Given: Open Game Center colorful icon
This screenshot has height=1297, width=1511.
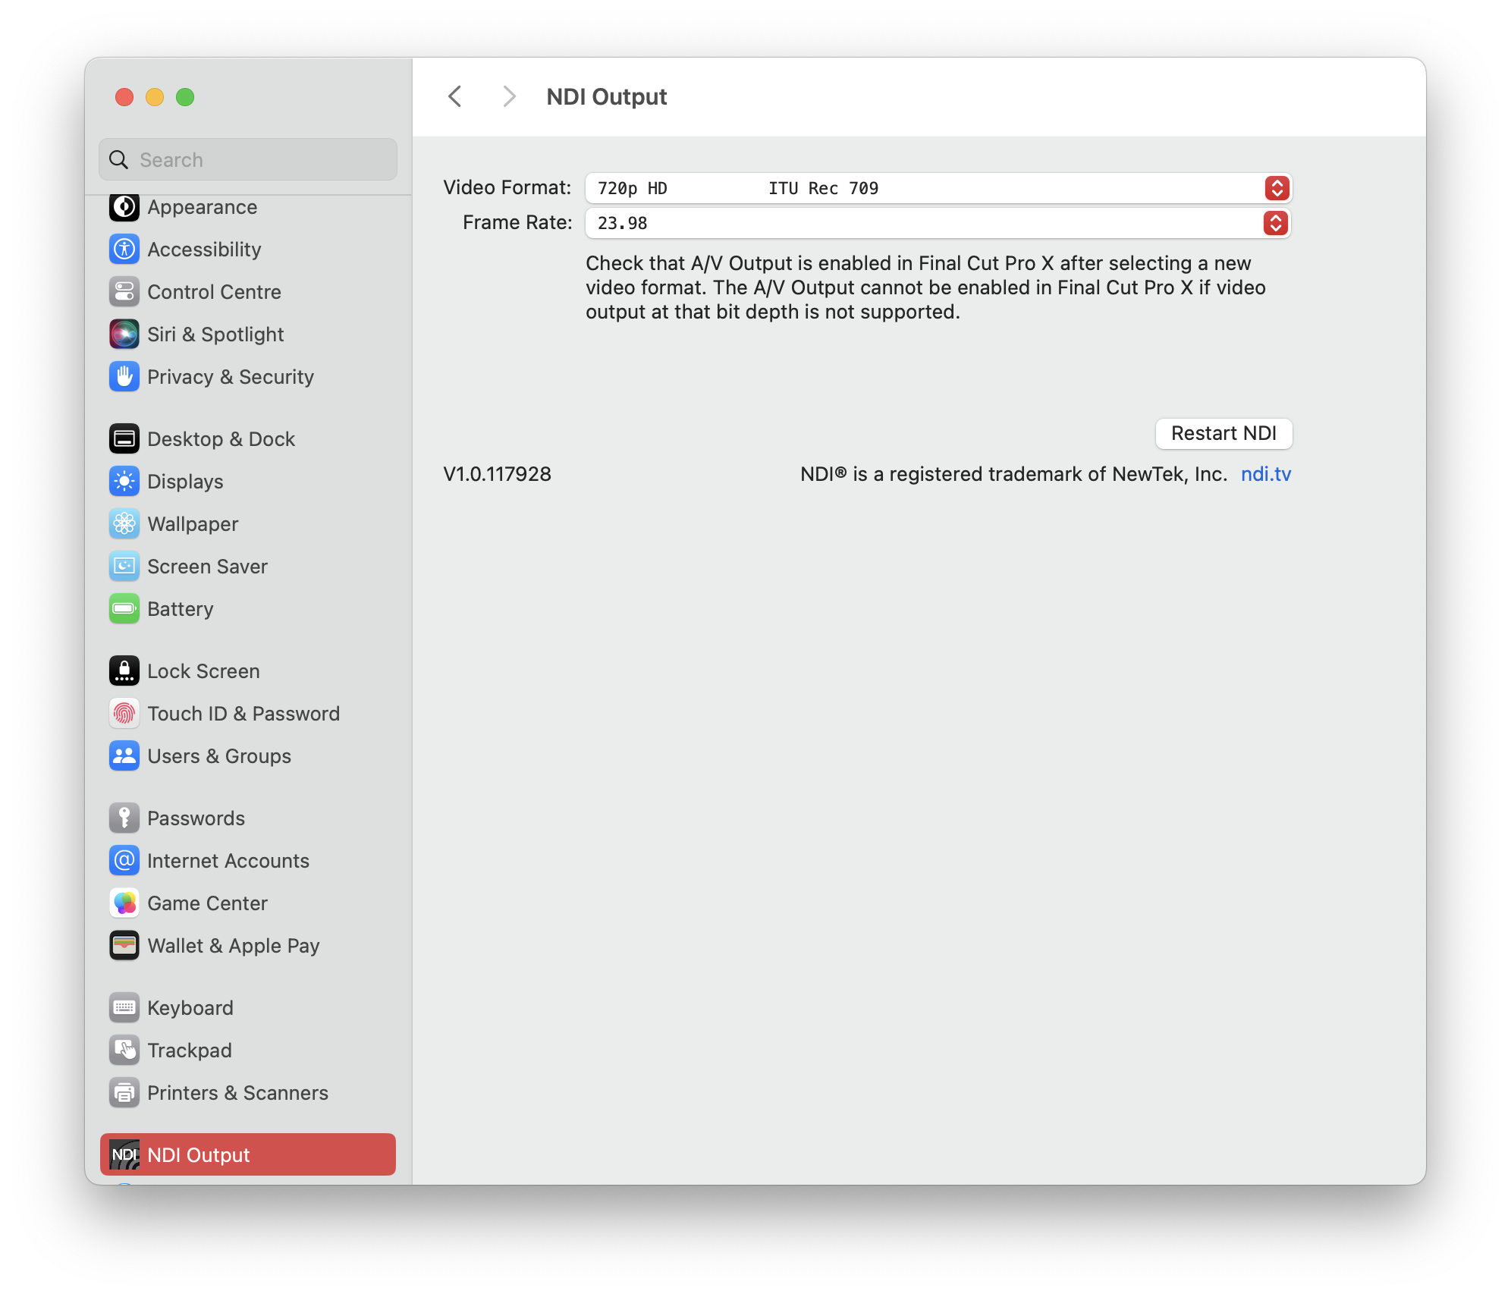Looking at the screenshot, I should pos(124,903).
